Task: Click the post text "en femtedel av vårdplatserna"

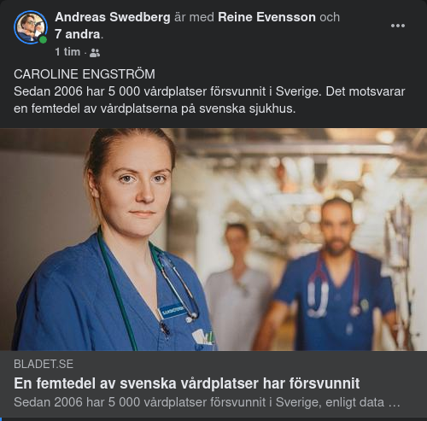Action: pos(96,108)
